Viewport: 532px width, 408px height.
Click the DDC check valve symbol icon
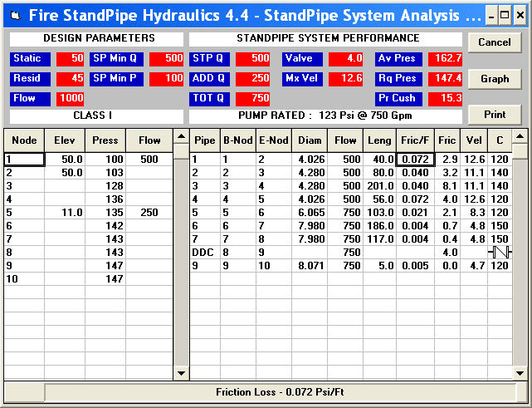pyautogui.click(x=500, y=253)
